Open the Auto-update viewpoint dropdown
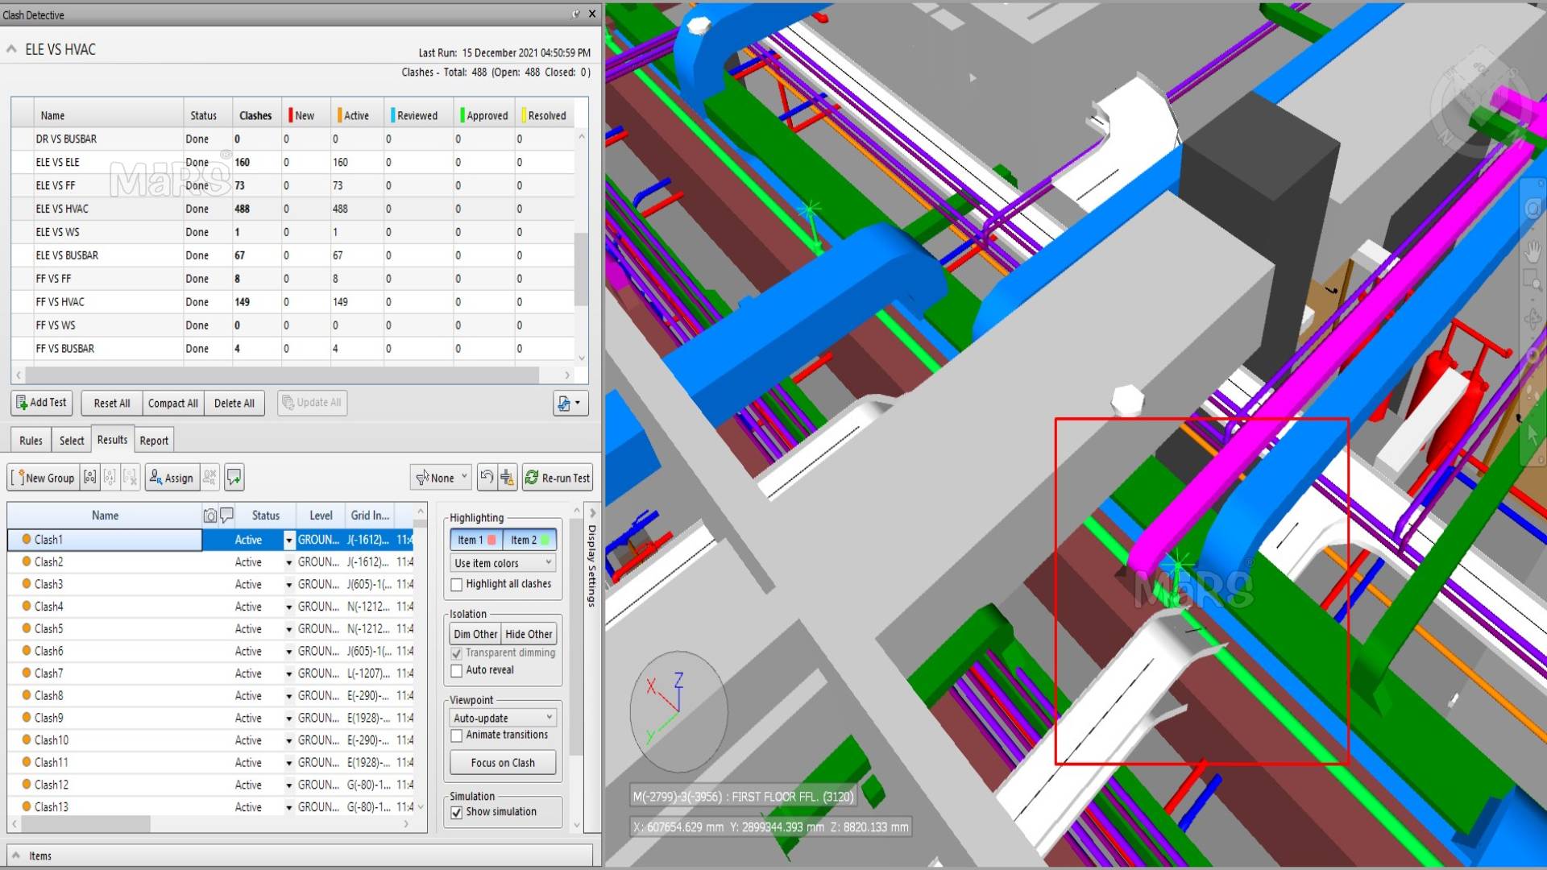Image resolution: width=1547 pixels, height=870 pixels. coord(503,718)
